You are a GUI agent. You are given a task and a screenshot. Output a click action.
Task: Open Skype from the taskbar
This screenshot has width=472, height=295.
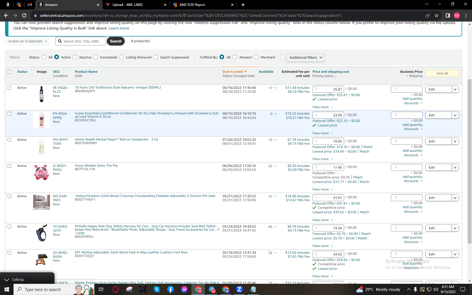(157, 289)
